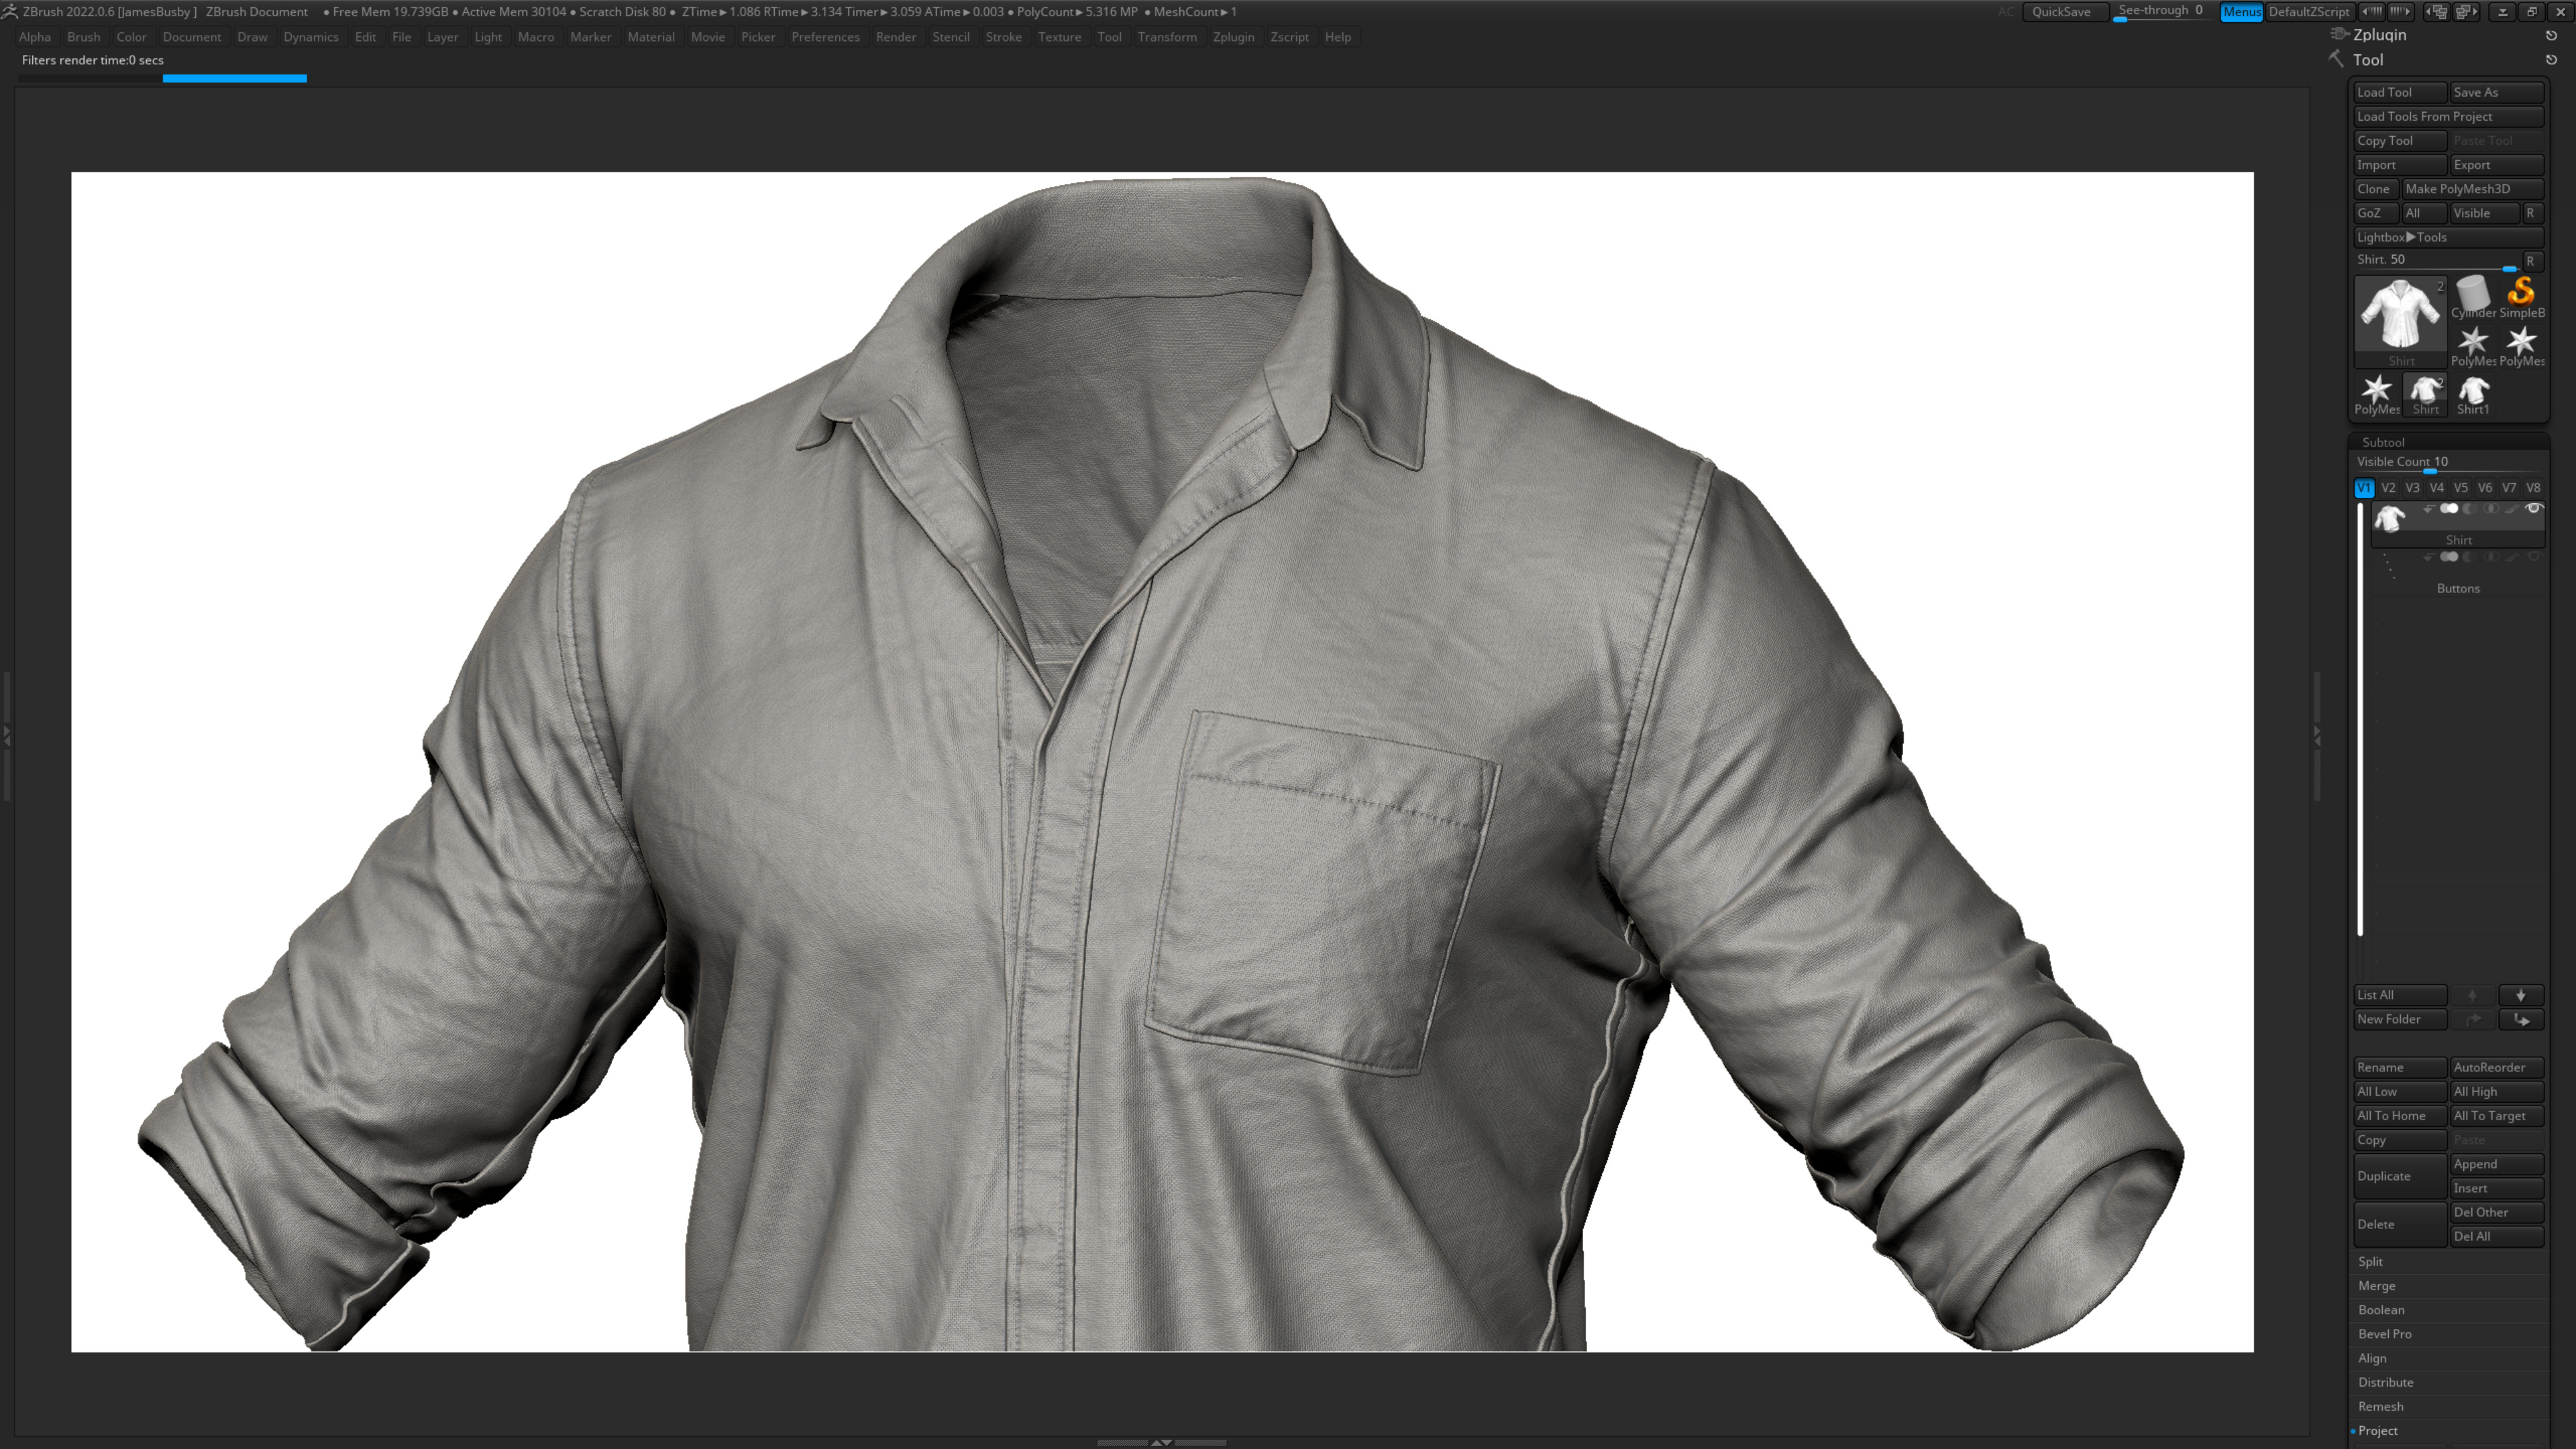Viewport: 2576px width, 1449px height.
Task: Switch subtool view to V2
Action: click(2388, 488)
